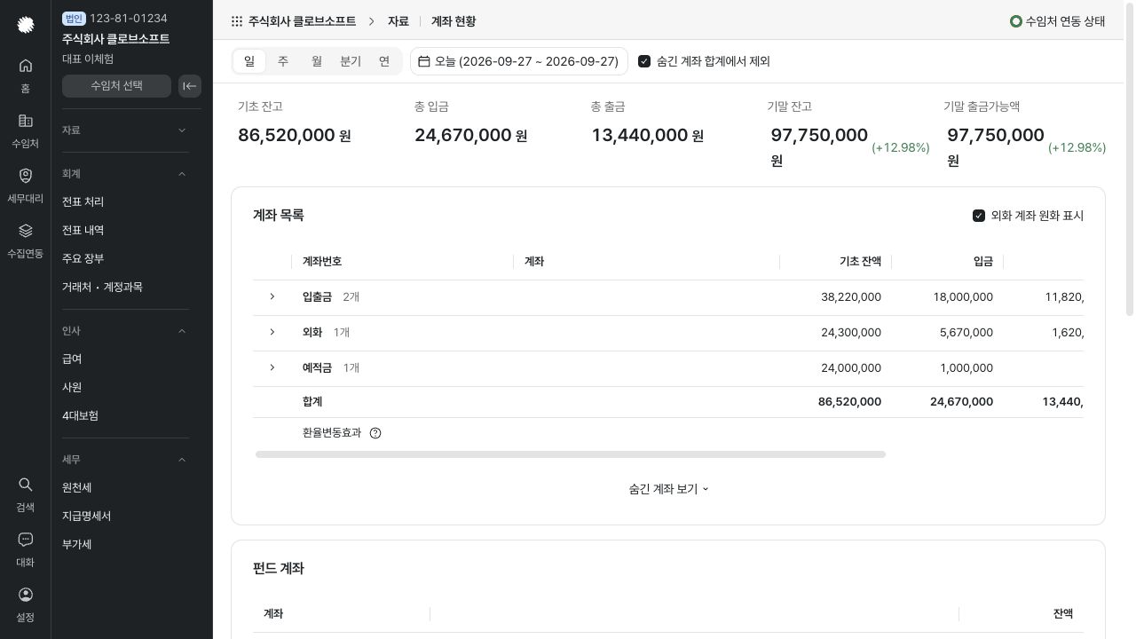Image resolution: width=1136 pixels, height=639 pixels.
Task: Open the 수집연동 layers icon
Action: coord(26,231)
